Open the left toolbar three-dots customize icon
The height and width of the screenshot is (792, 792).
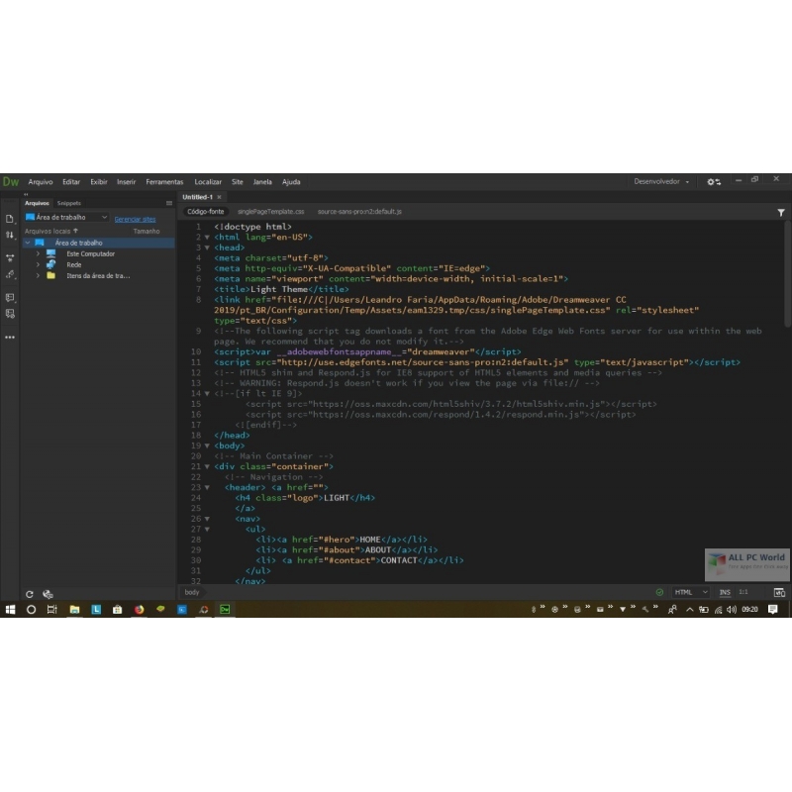pyautogui.click(x=10, y=337)
